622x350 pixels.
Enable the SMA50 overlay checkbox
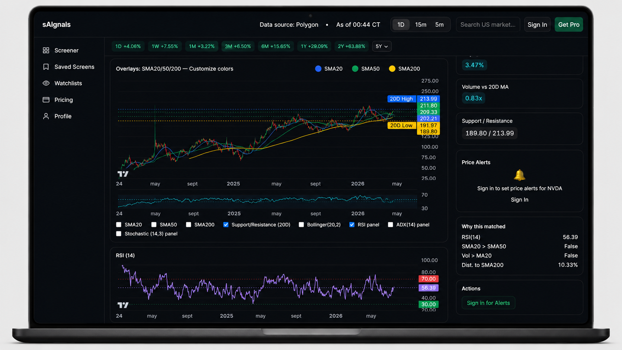click(x=154, y=225)
